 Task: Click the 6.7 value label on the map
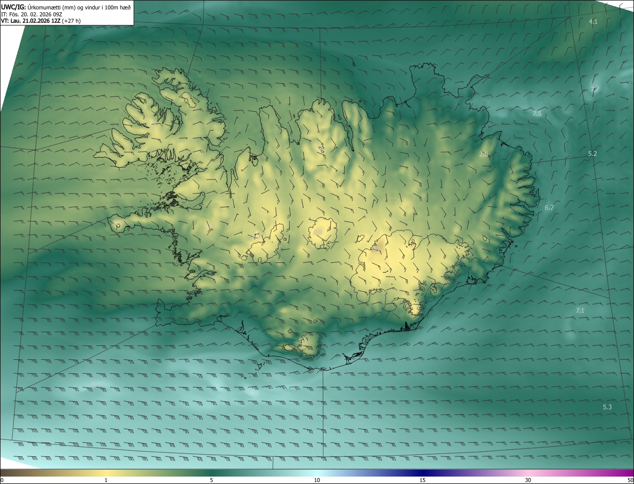549,208
